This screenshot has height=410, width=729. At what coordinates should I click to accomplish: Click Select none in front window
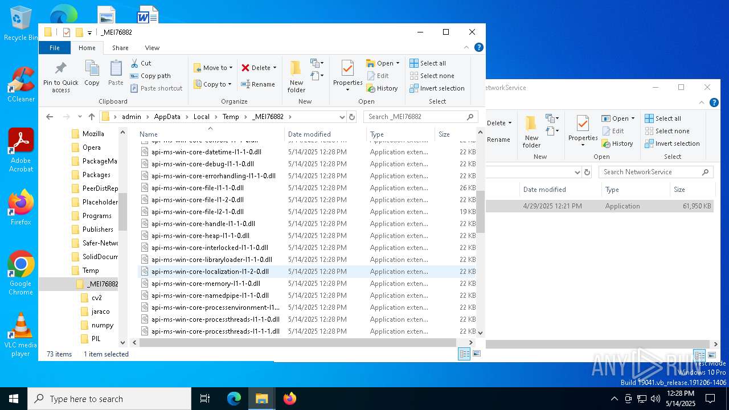[432, 76]
